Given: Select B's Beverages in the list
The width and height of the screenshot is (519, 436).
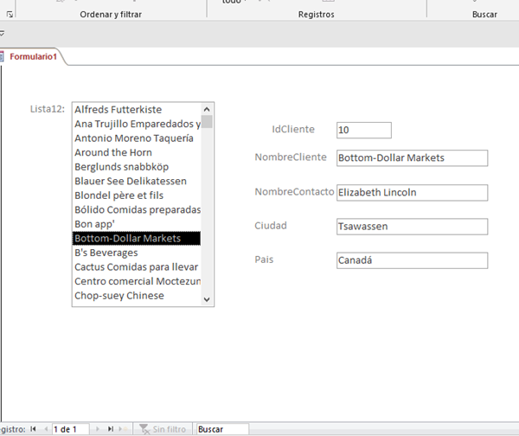Looking at the screenshot, I should click(x=137, y=253).
